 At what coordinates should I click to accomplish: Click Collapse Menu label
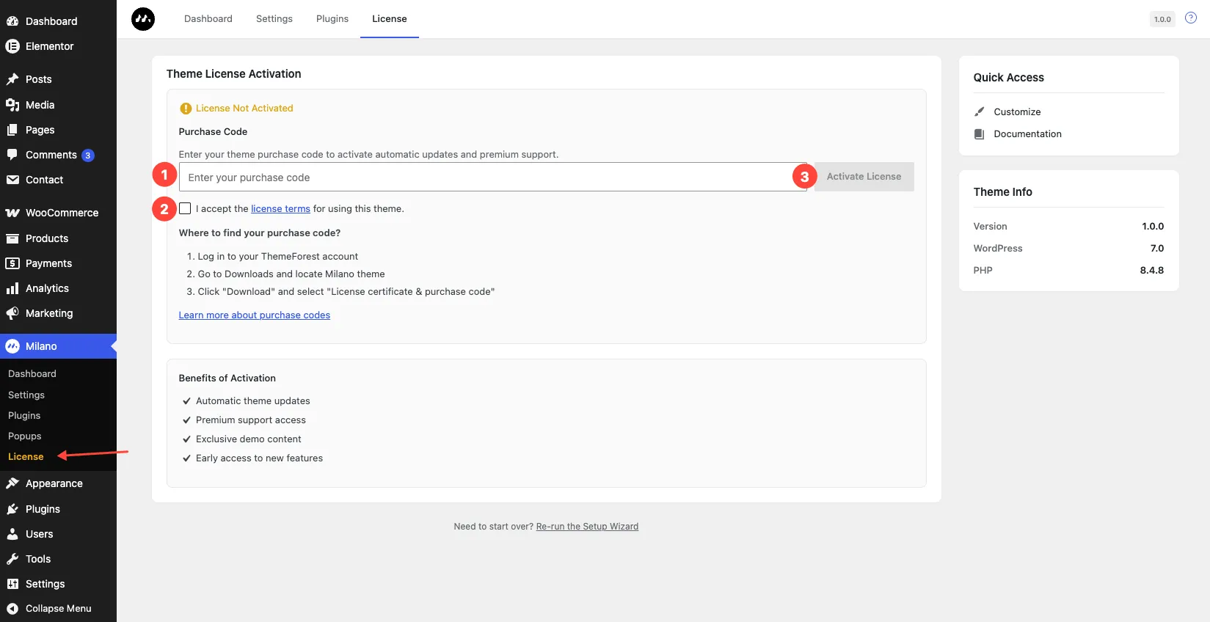[59, 608]
